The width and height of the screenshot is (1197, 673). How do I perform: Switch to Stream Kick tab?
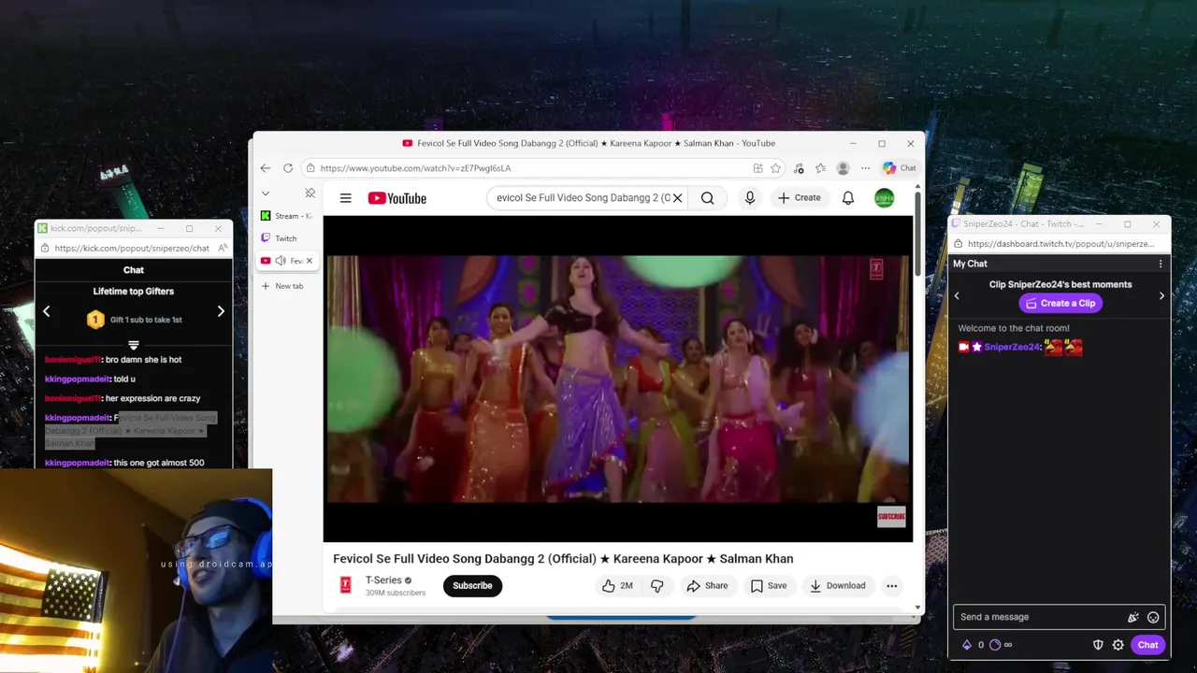coord(288,216)
